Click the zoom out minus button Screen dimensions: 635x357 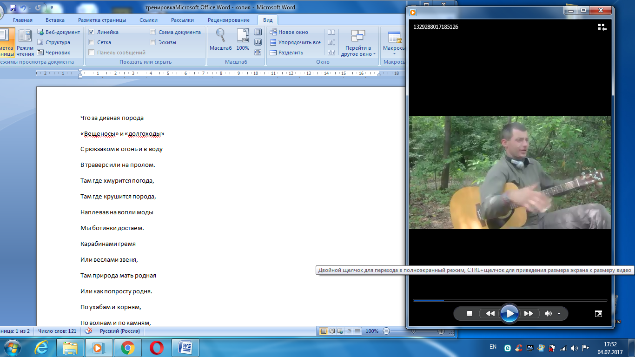pos(386,331)
